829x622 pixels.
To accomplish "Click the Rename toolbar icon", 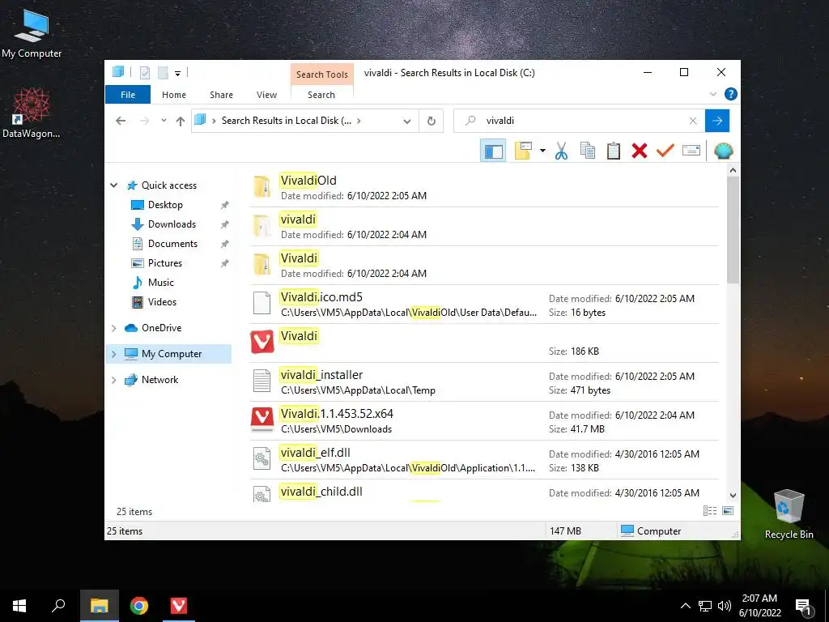I will click(x=691, y=151).
